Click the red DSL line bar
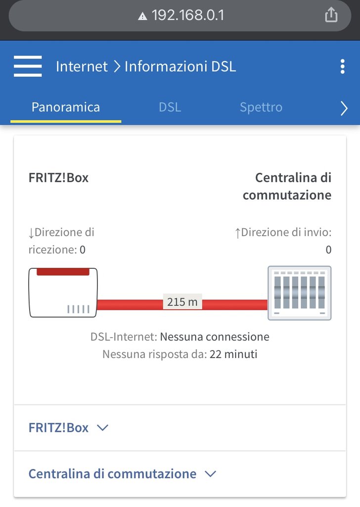Screen dimensions: 360x507 pos(182,304)
